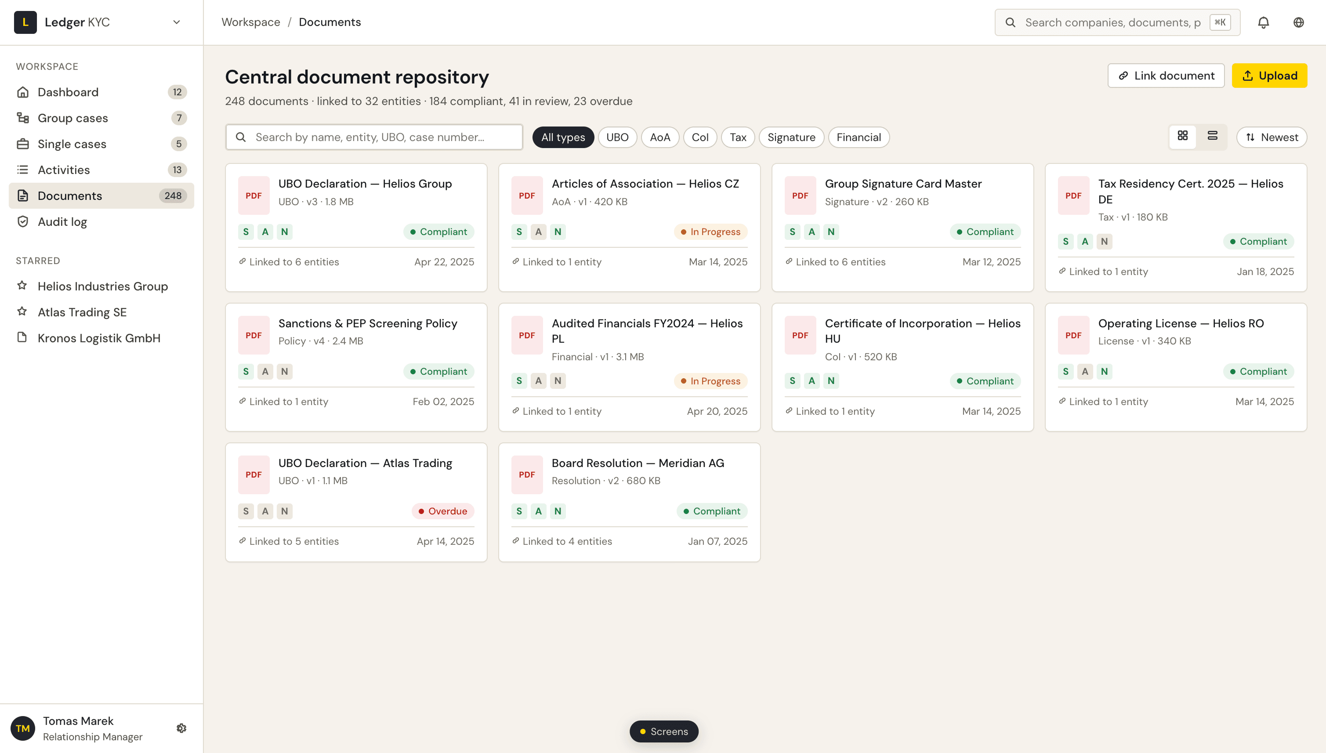Screen dimensions: 1326x753
Task: Open the Audit log shield icon
Action: [23, 221]
